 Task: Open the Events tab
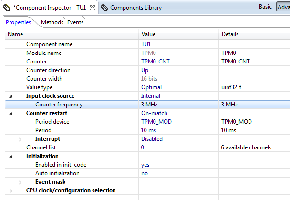[x=75, y=22]
